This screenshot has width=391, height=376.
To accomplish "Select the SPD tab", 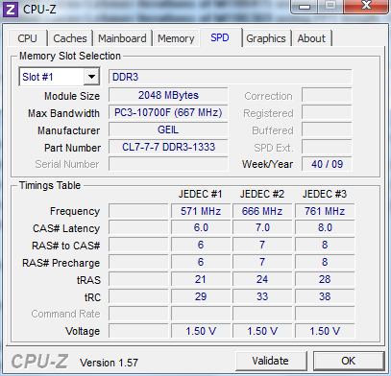I will pyautogui.click(x=220, y=37).
